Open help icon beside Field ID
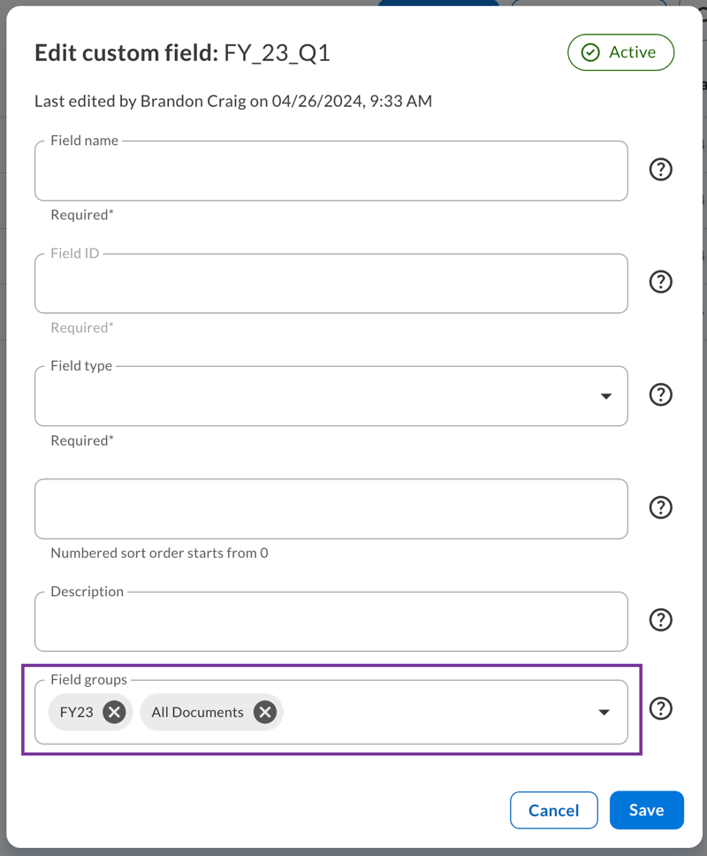Viewport: 707px width, 856px height. (661, 282)
